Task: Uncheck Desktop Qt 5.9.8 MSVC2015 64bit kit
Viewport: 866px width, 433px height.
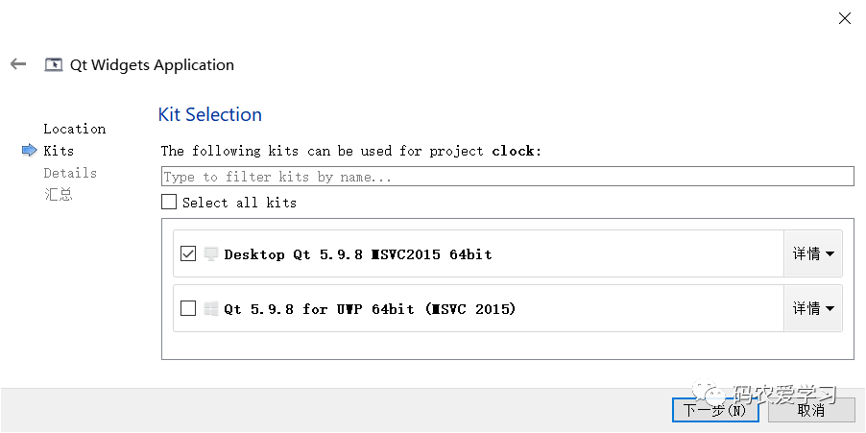Action: tap(188, 254)
